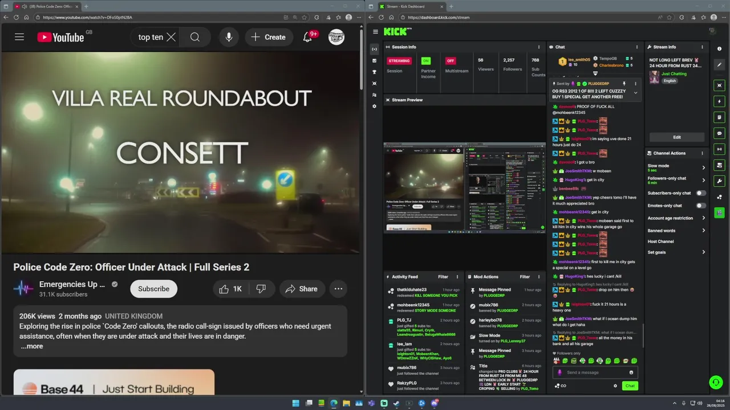Toggle Emotes-only chat switch
730x410 pixels.
pyautogui.click(x=701, y=206)
